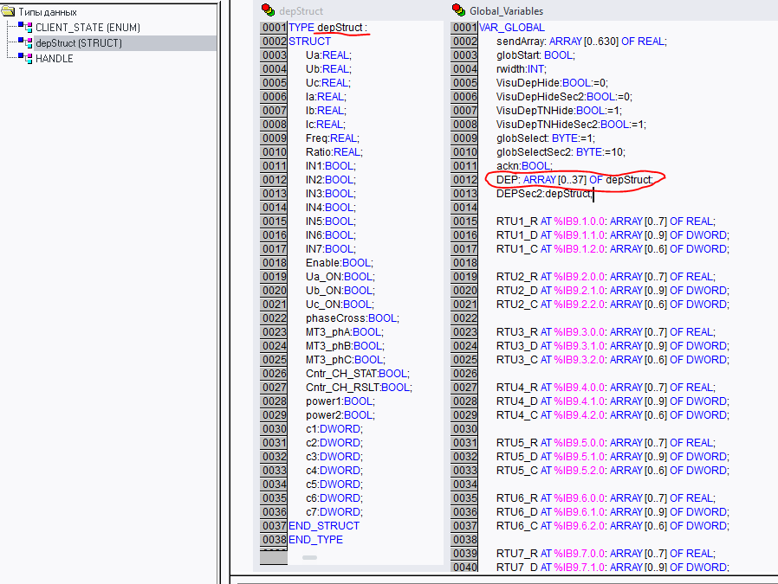778x584 pixels.
Task: Select HANDLE in the data types tree
Action: point(54,59)
